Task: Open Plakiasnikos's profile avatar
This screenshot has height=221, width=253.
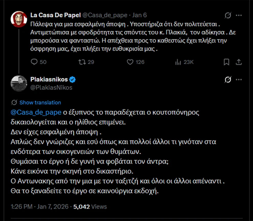Action: coord(19,83)
